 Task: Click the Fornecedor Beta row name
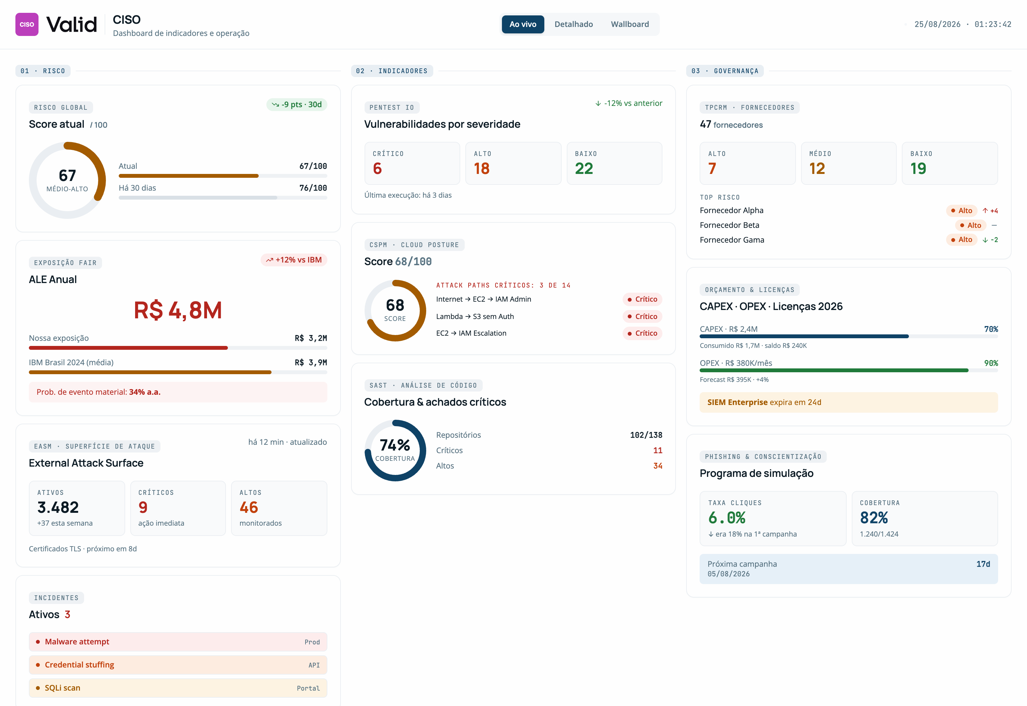[x=729, y=225]
